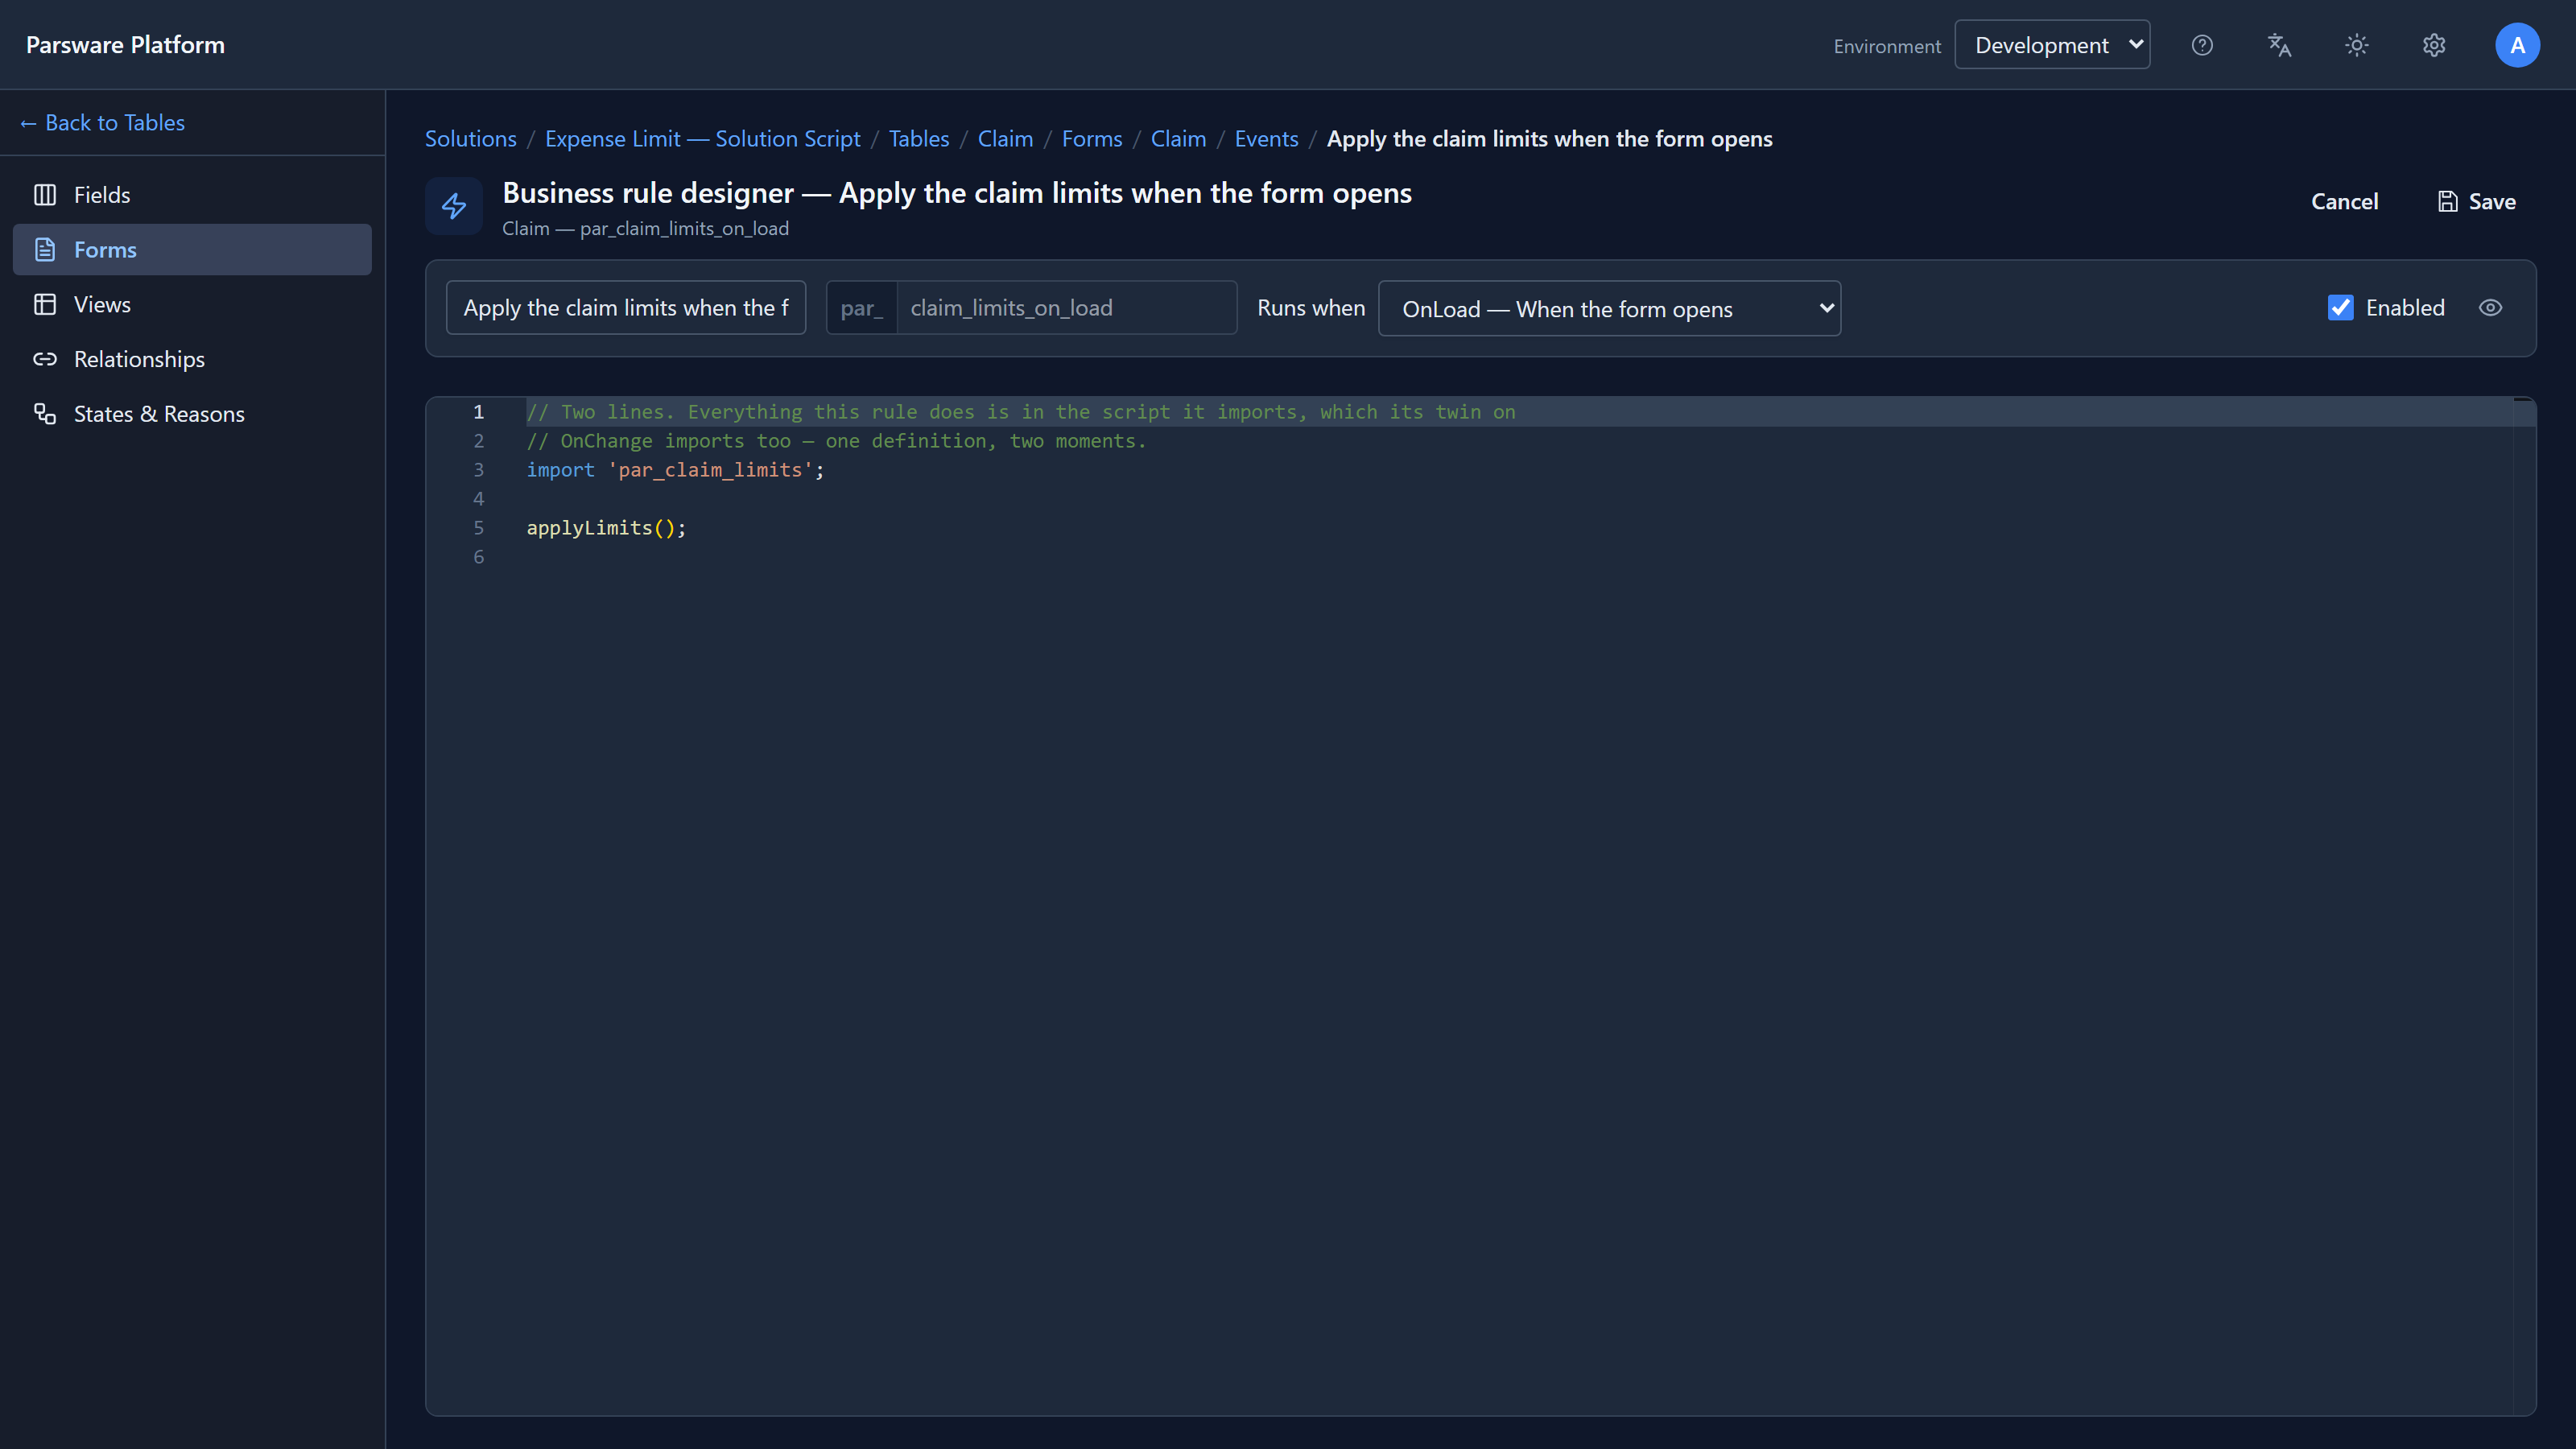Click the Parsware Platform title
The width and height of the screenshot is (2576, 1449).
coord(125,45)
